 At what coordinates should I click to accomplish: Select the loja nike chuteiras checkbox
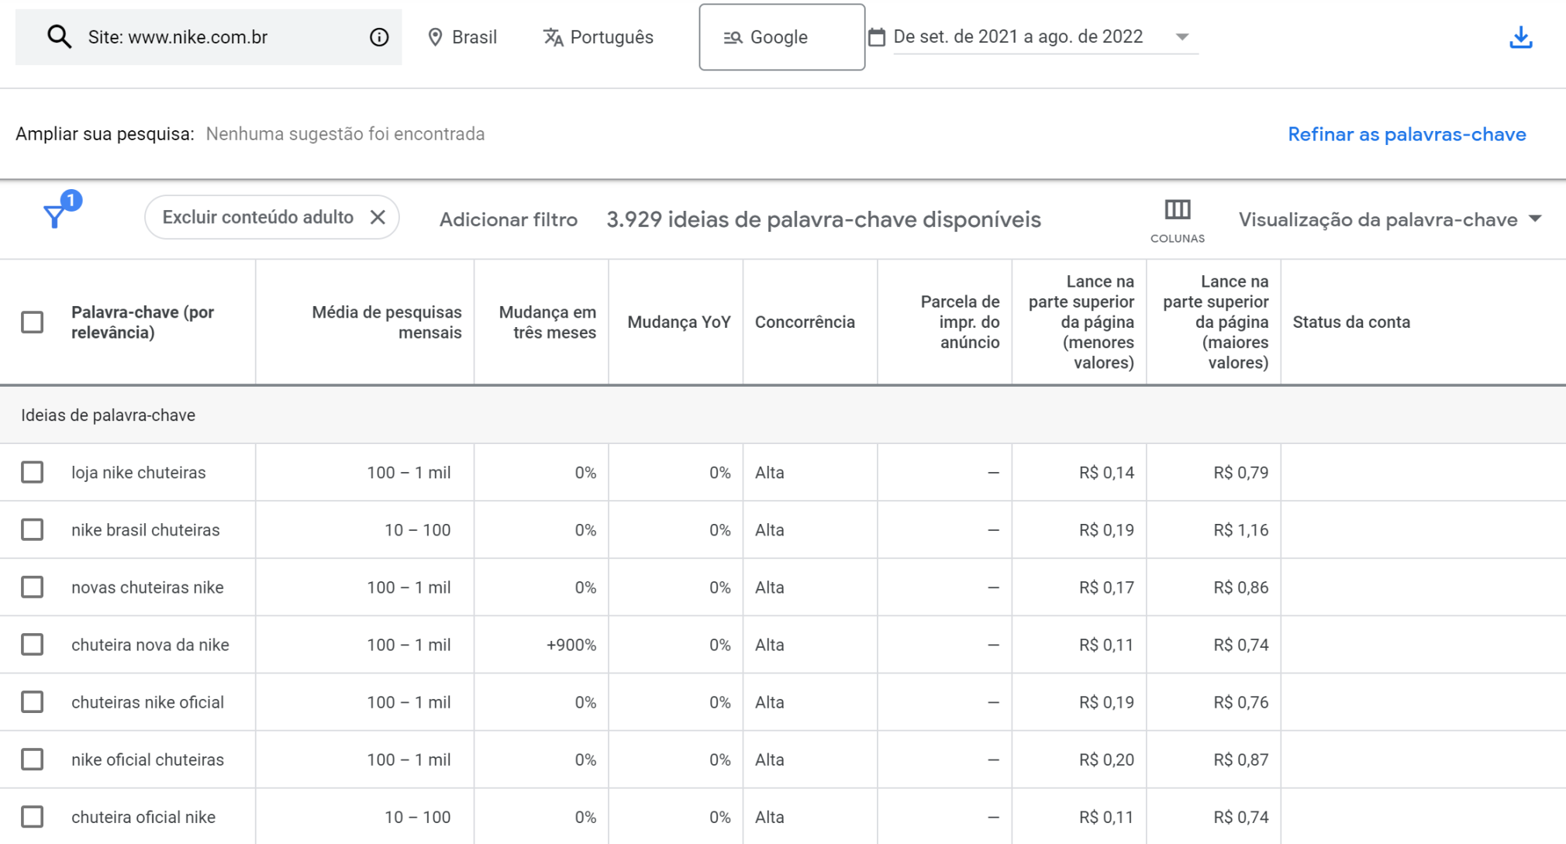point(32,471)
